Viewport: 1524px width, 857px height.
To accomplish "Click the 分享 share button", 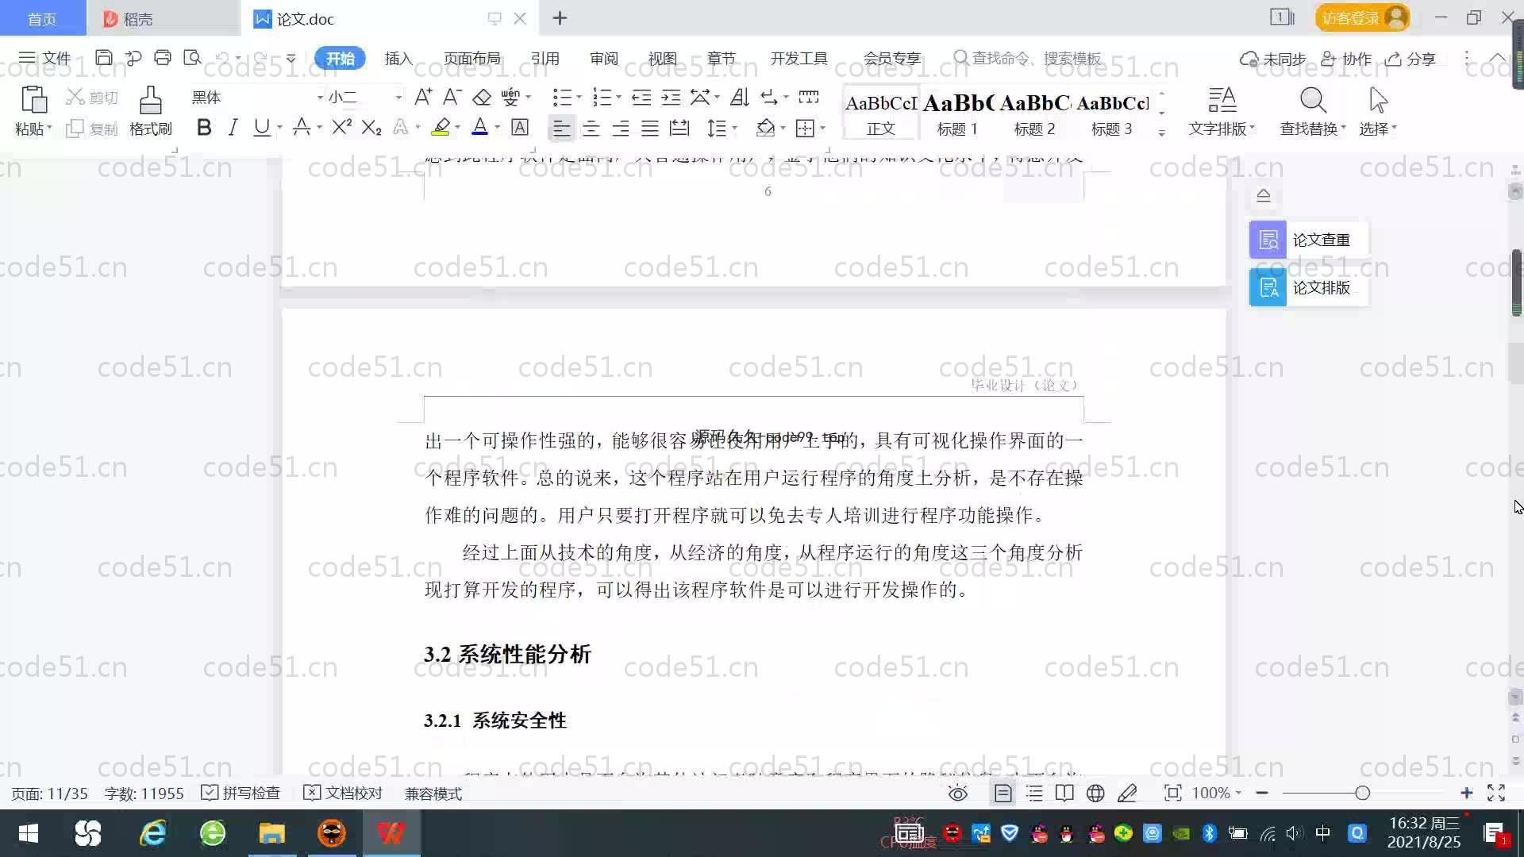I will pos(1411,59).
